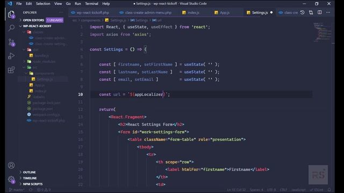This screenshot has height=193, width=344.
Task: Open the Edit menu
Action: coord(28,4)
